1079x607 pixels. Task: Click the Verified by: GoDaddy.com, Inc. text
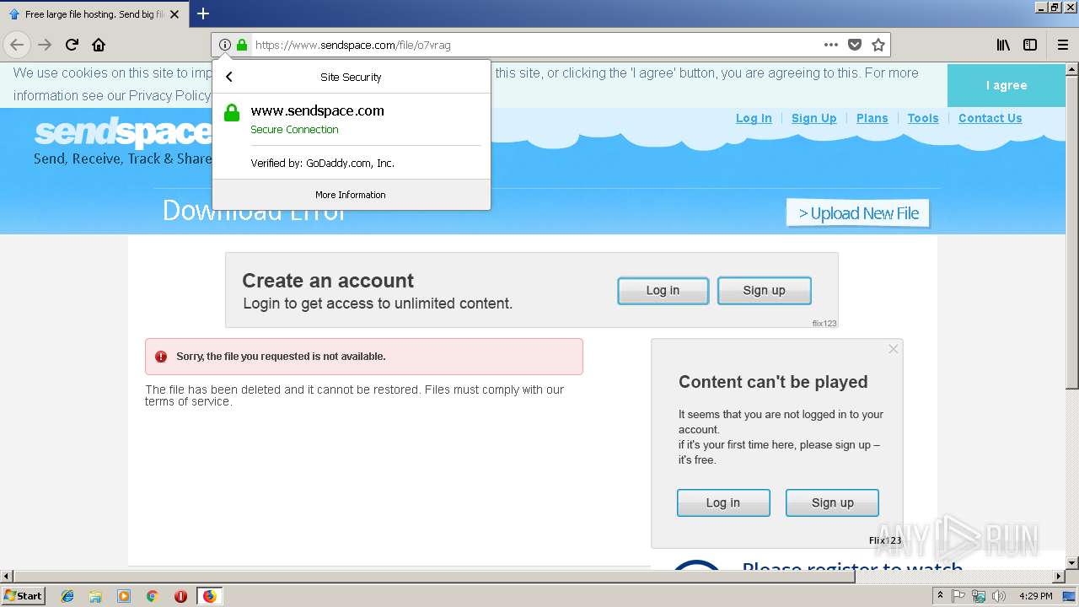tap(322, 164)
